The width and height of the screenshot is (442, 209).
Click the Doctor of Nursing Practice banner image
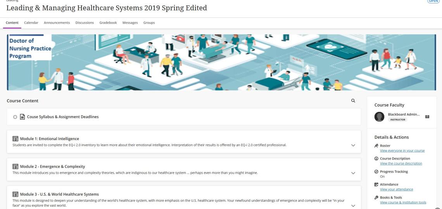(221, 62)
